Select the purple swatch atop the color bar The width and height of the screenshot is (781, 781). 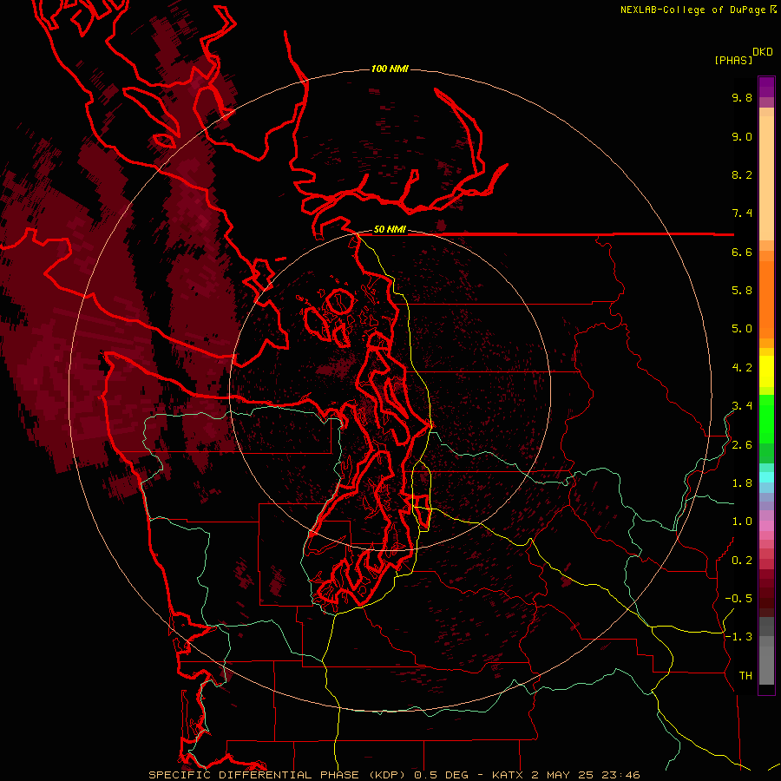[766, 87]
